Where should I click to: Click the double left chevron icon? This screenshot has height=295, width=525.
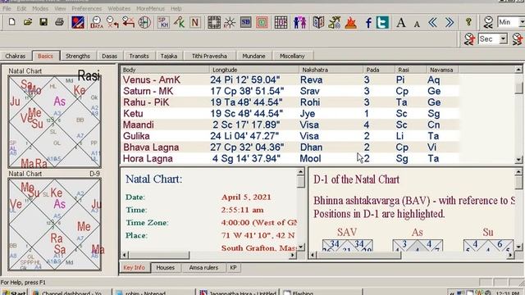pyautogui.click(x=433, y=22)
